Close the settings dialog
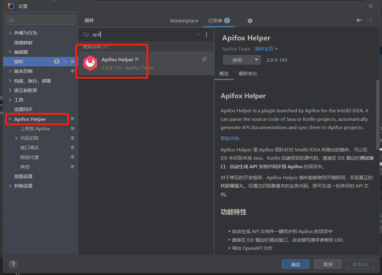Image resolution: width=382 pixels, height=275 pixels. tap(371, 6)
